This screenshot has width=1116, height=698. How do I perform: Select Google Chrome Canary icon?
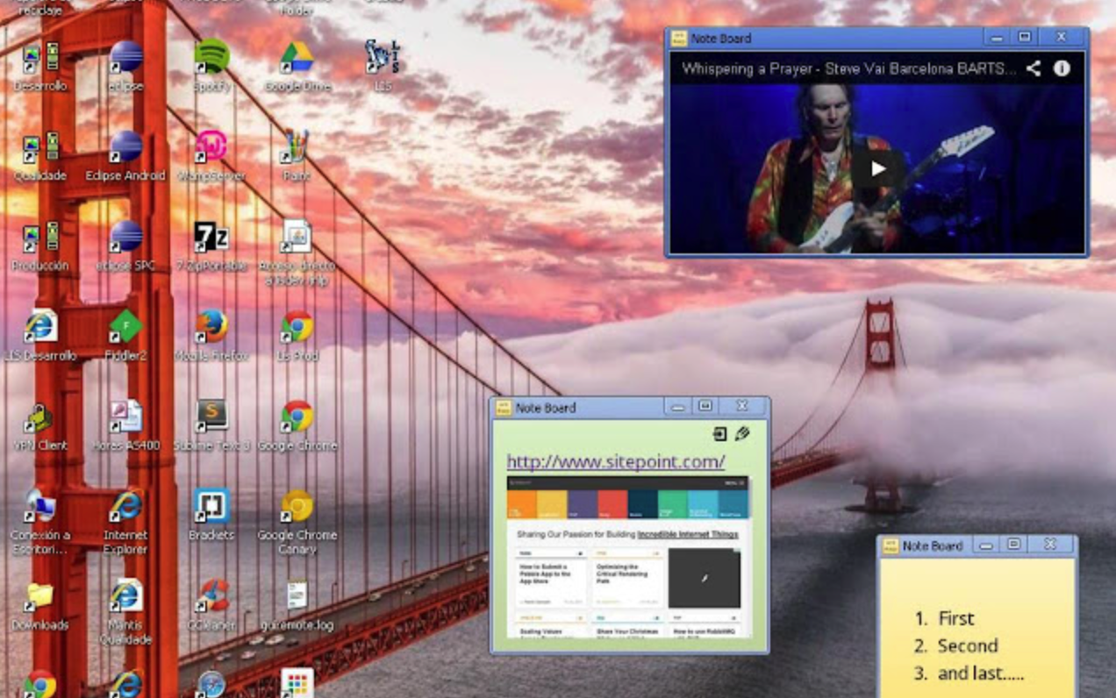(297, 508)
